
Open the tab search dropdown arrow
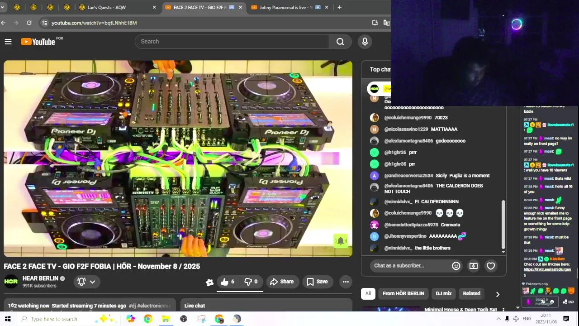(2, 7)
